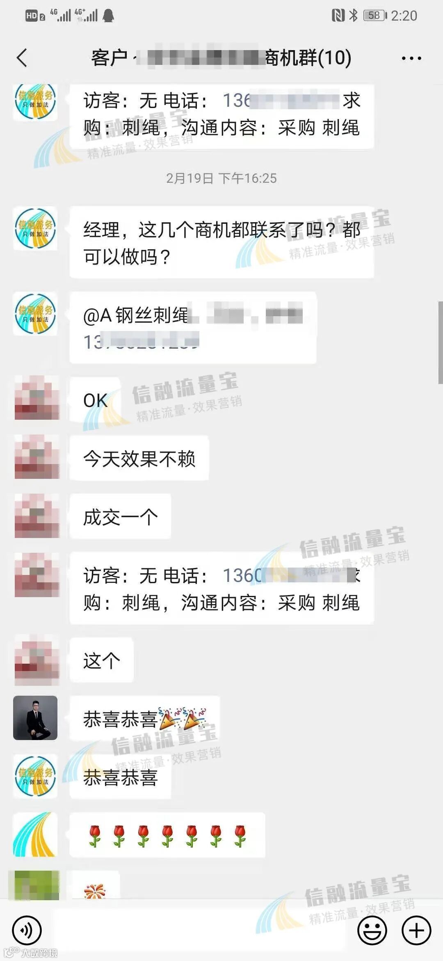Tap the group chat title 商机群(10)
The image size is (443, 961).
pos(308,57)
